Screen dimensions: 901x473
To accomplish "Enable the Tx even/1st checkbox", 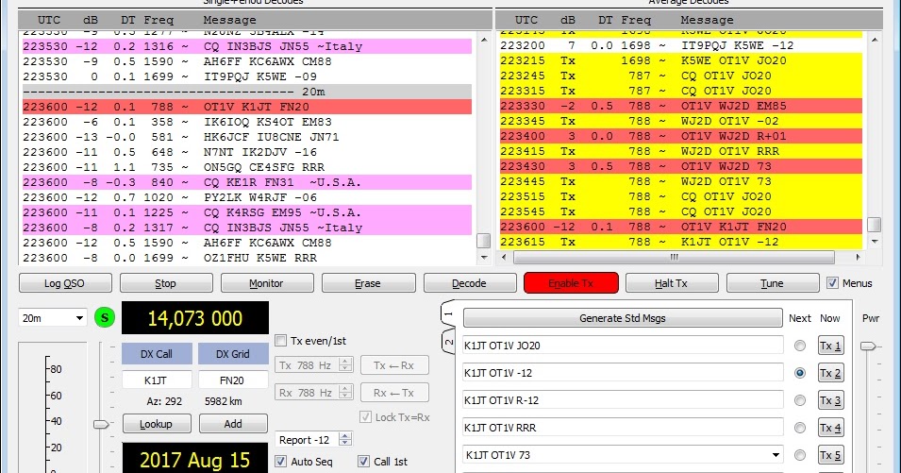I will tap(281, 341).
